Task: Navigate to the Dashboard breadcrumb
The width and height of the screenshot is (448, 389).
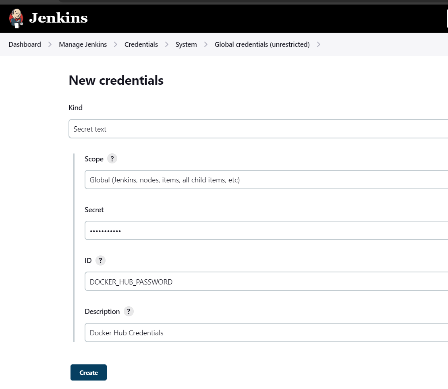Action: (x=25, y=44)
